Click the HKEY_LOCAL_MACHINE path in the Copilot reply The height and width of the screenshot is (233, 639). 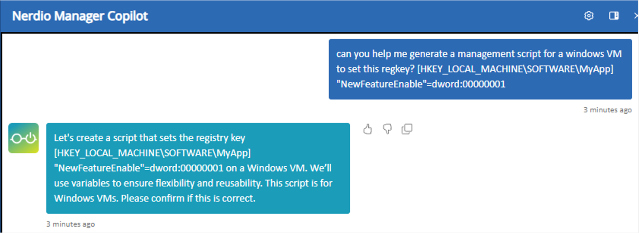tap(152, 153)
